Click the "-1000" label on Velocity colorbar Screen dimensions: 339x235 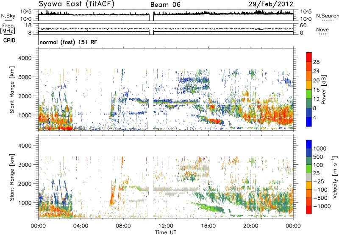(x=322, y=206)
